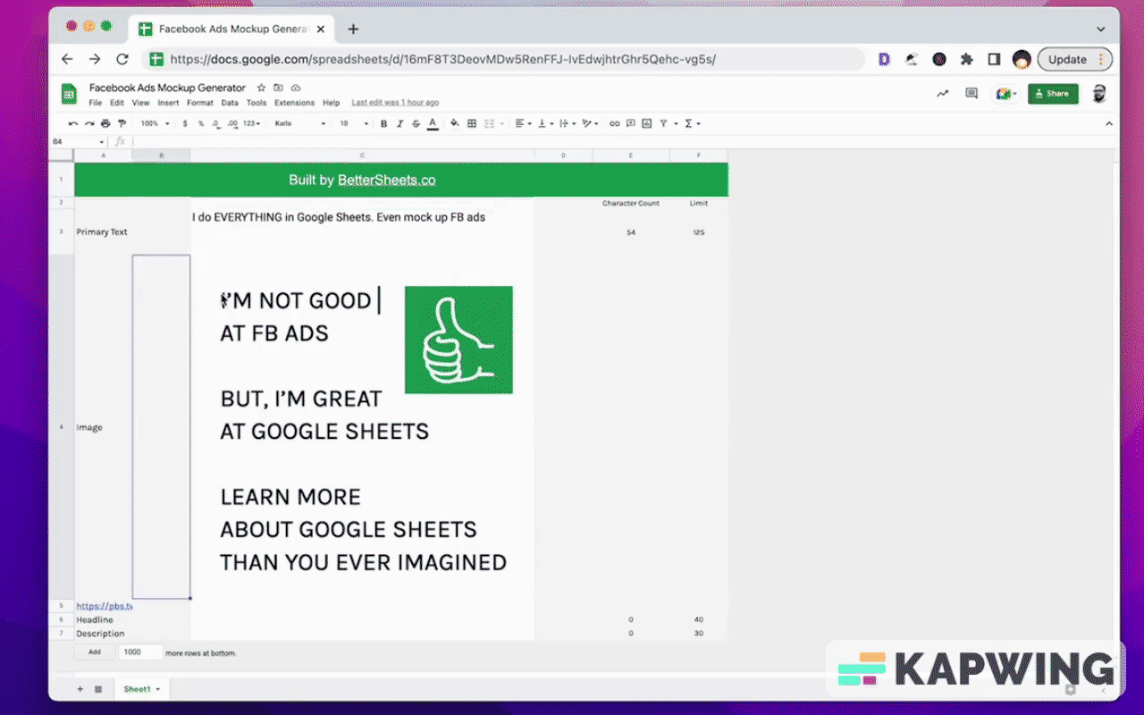Image resolution: width=1144 pixels, height=715 pixels.
Task: Open the Karla font dropdown
Action: pos(299,123)
